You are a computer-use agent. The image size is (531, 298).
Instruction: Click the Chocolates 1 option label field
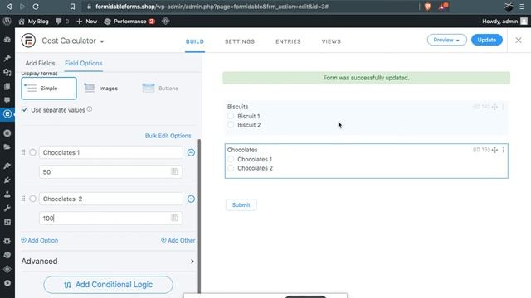tap(111, 152)
